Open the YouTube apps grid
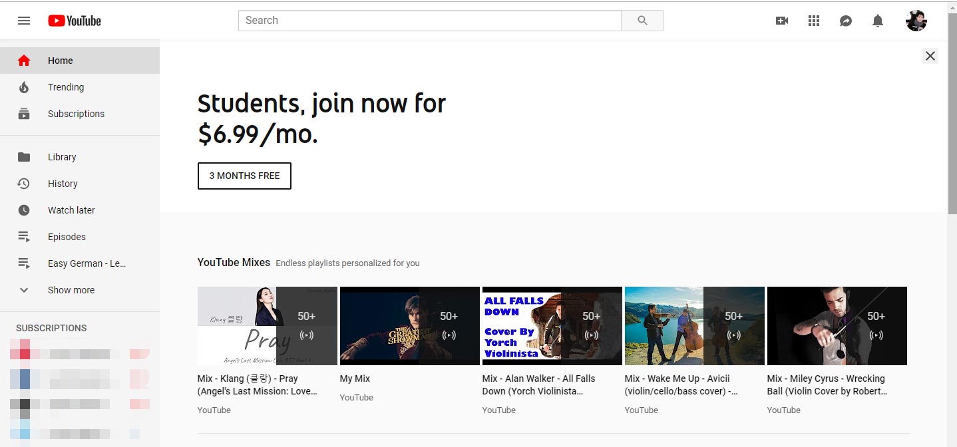 (814, 21)
